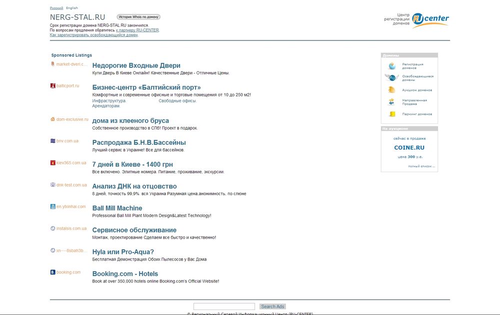500x315 pixels.
Task: Click the Собственное производство в СПб text
Action: (x=145, y=128)
